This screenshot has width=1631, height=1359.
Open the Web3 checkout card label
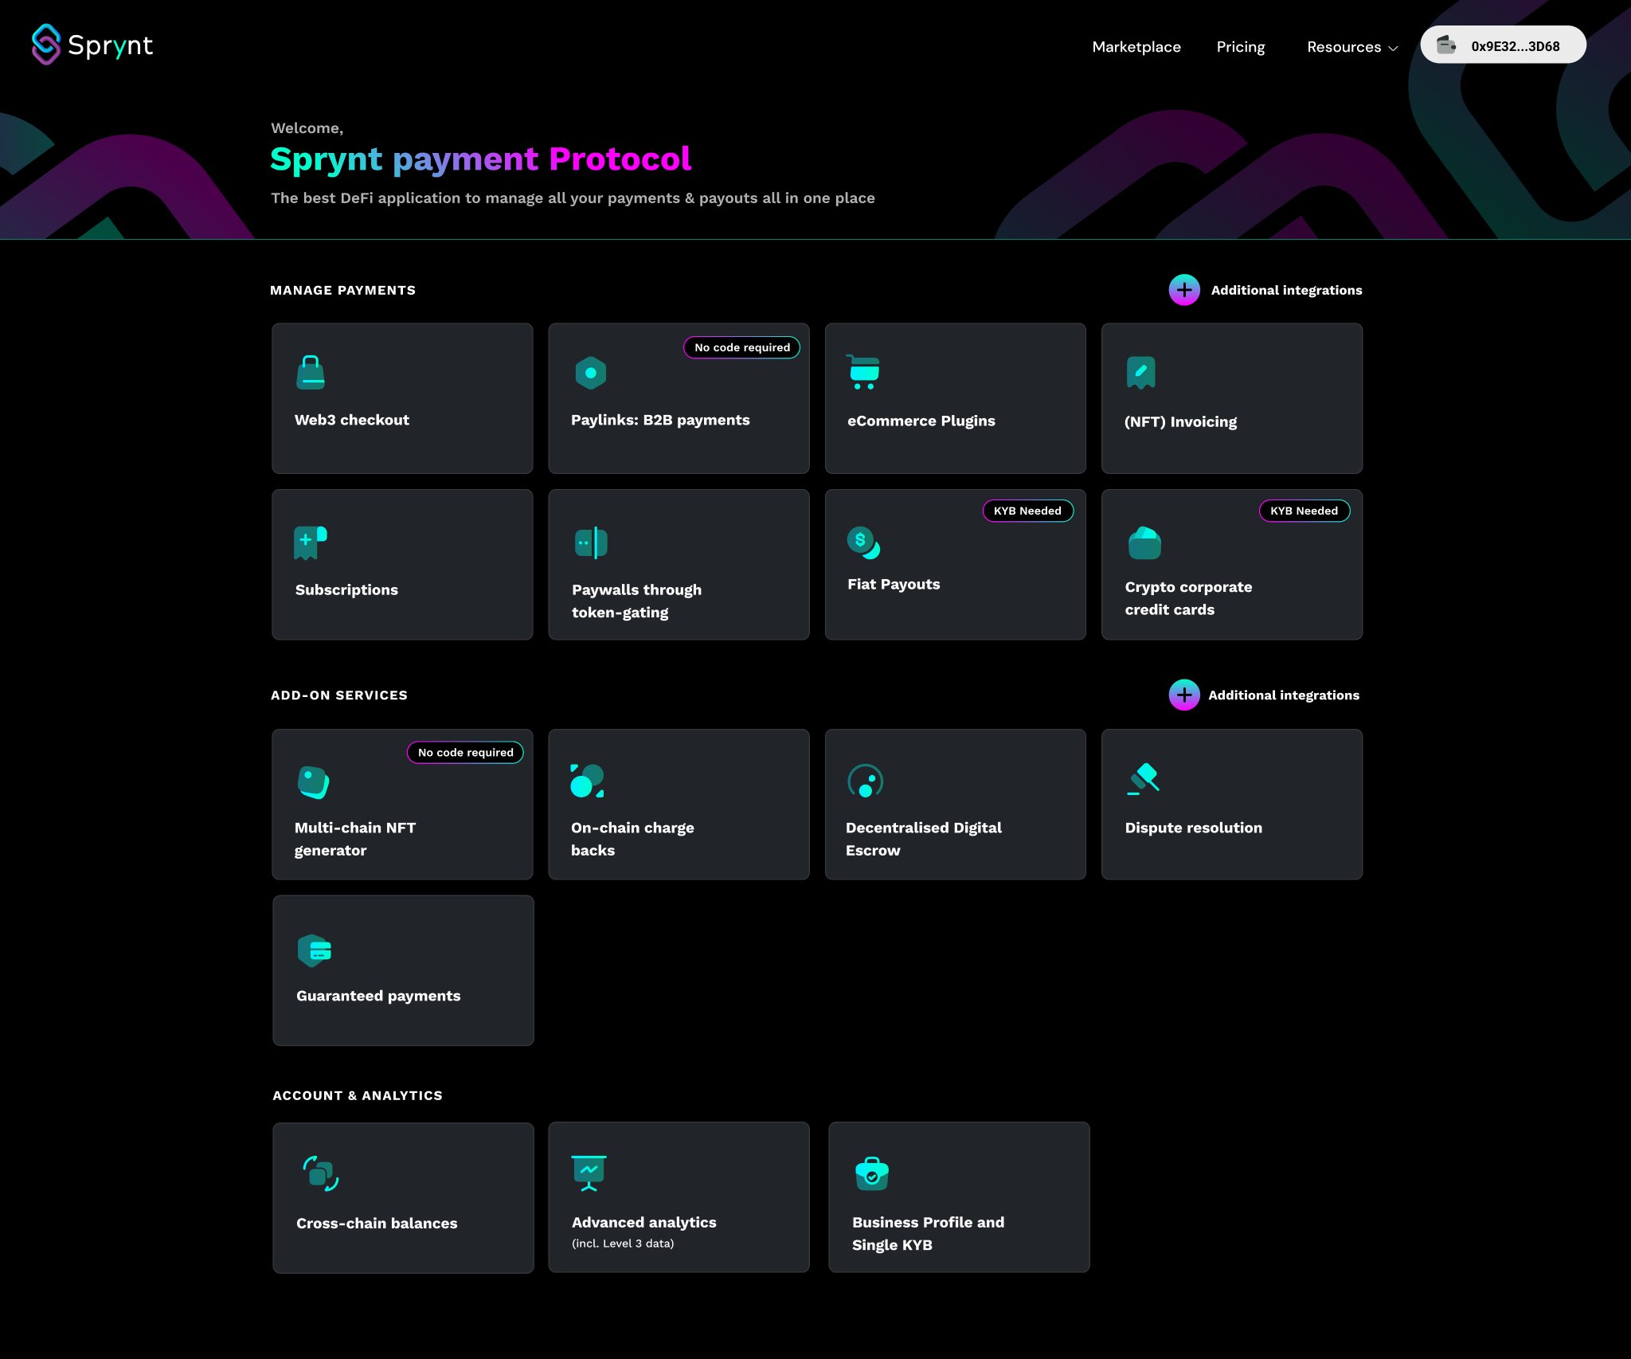(352, 420)
